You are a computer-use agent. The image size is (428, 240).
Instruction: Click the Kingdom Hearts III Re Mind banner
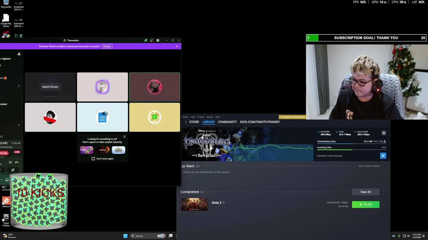[247, 144]
